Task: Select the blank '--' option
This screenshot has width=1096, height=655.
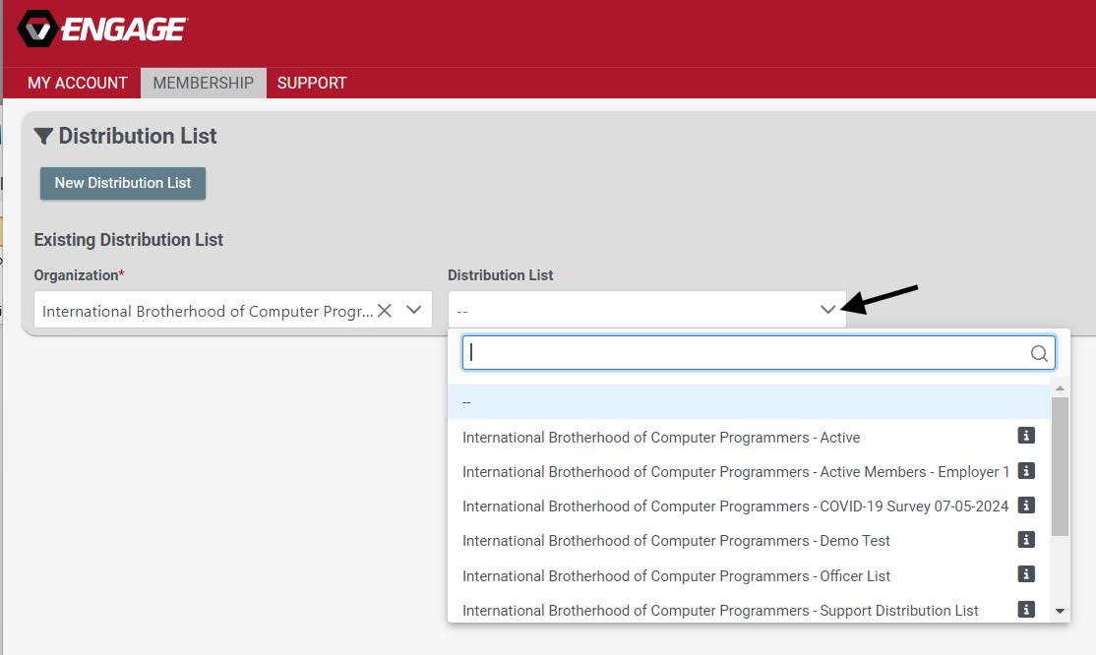Action: tap(750, 402)
